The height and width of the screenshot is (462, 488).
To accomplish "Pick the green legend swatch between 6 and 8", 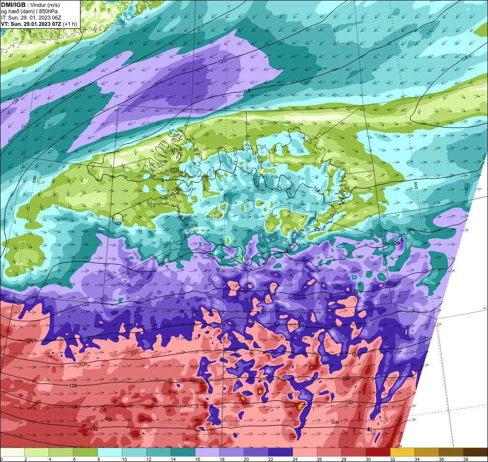I will [85, 452].
